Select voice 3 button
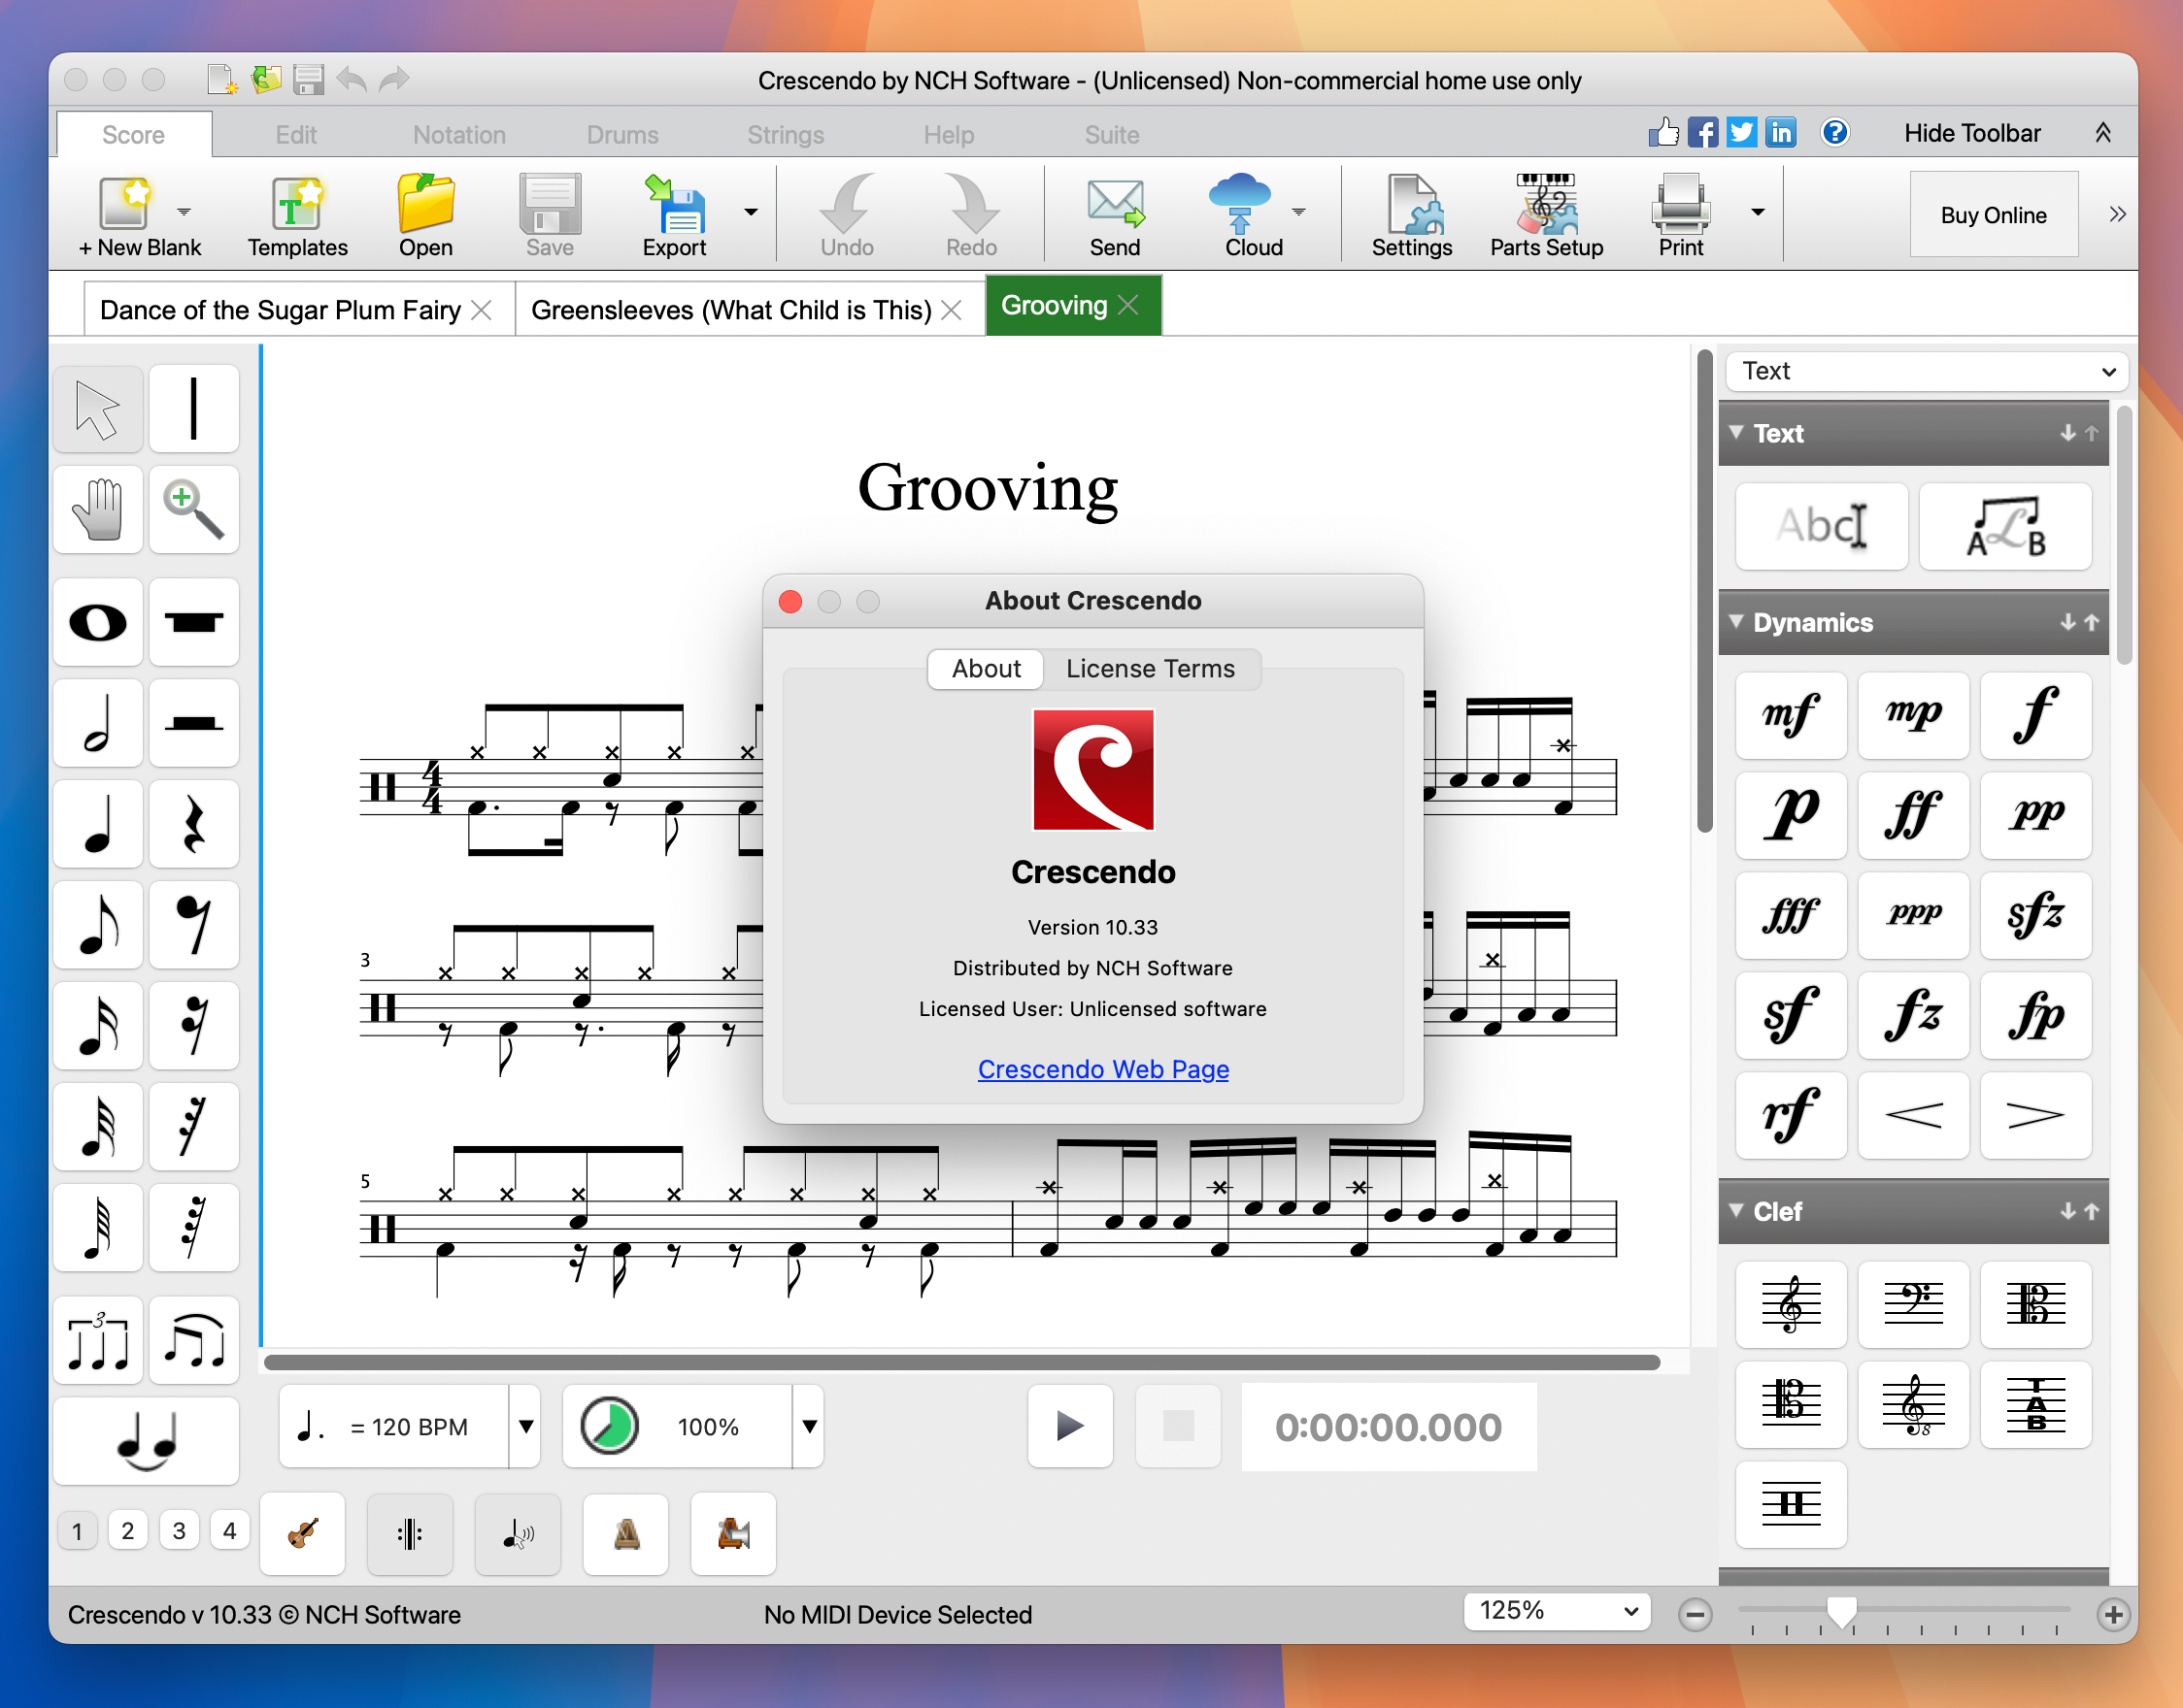Screen dimensions: 2183x1708 click(179, 1530)
